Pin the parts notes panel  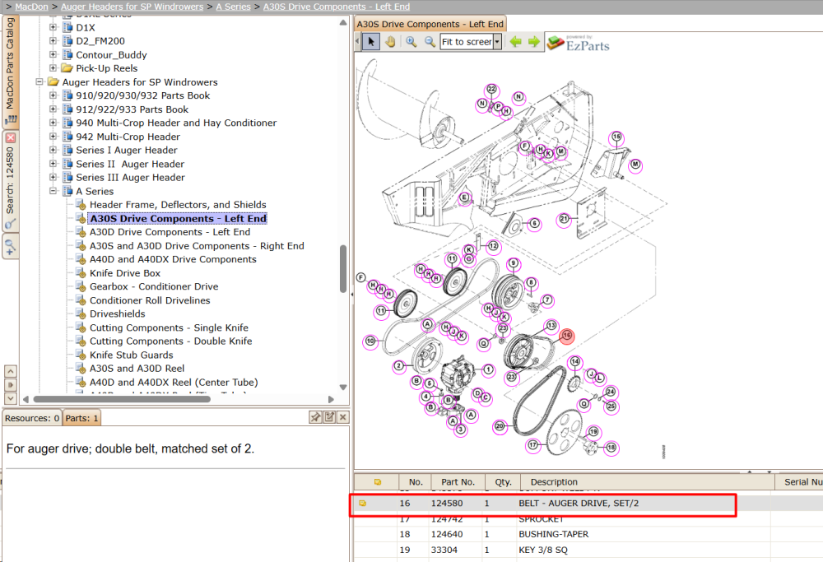(315, 417)
